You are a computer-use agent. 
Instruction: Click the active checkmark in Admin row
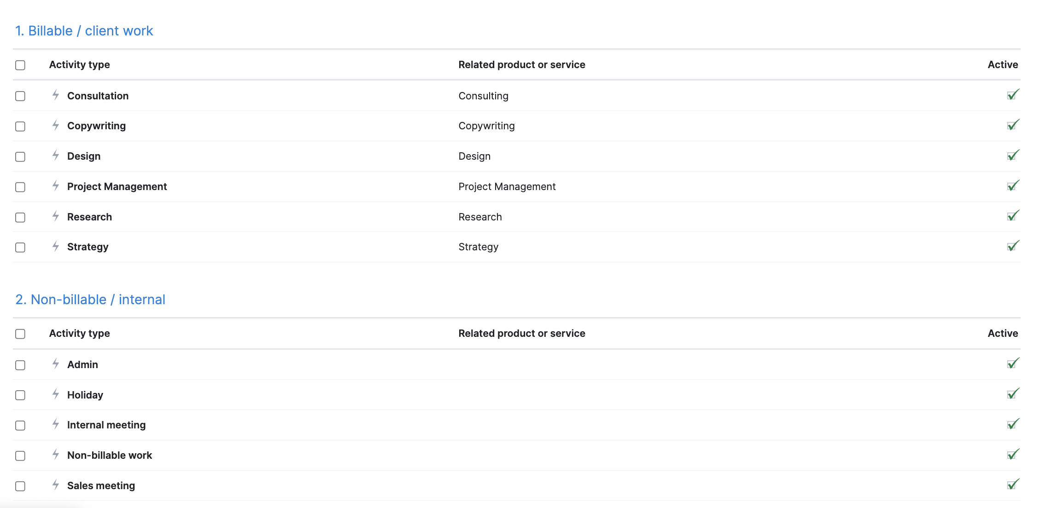tap(1013, 364)
